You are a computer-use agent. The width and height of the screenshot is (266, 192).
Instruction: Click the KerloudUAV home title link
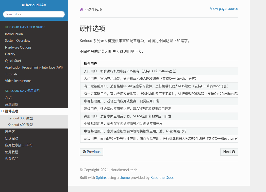(x=34, y=5)
